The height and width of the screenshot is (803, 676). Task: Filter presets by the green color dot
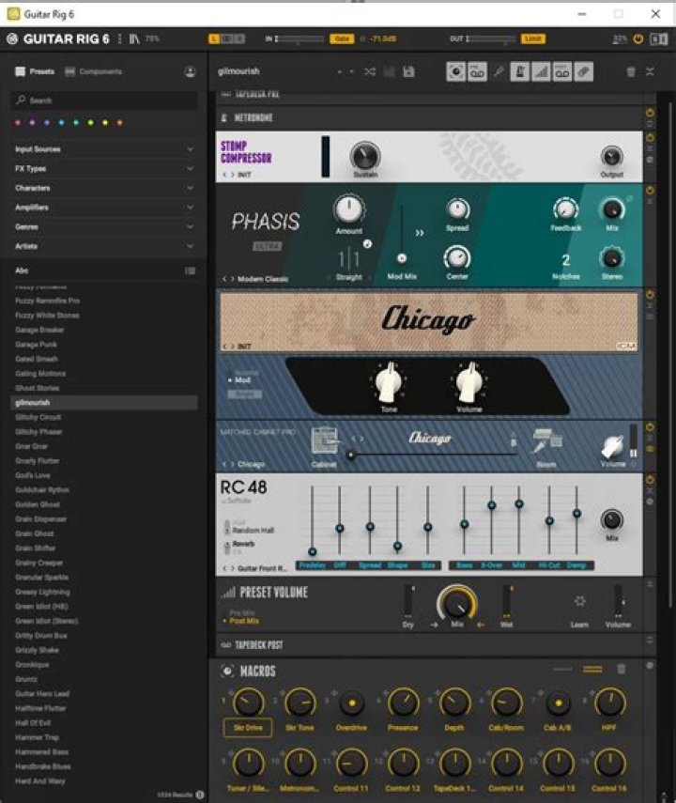[x=91, y=122]
